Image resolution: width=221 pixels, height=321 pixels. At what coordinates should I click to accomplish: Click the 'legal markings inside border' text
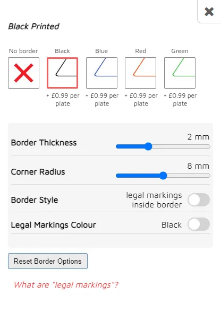[154, 200]
